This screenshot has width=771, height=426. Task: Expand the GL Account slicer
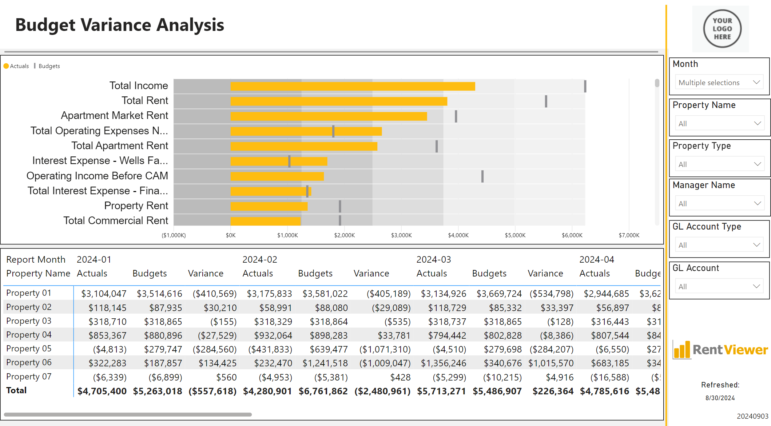[756, 286]
